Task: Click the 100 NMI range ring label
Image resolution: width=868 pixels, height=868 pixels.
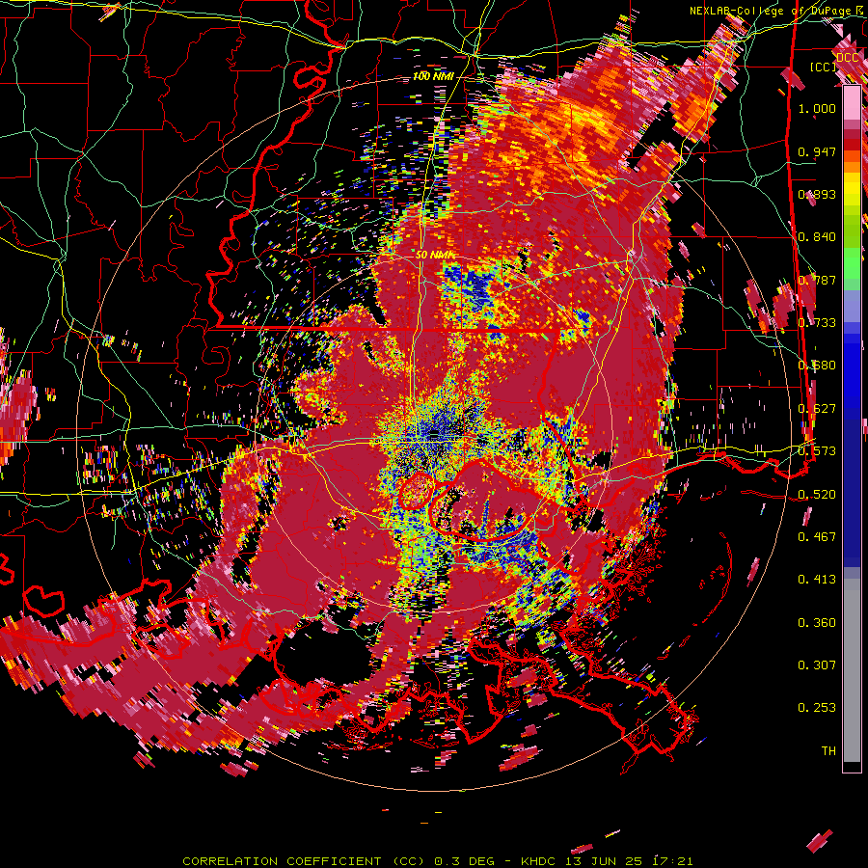Action: coord(433,77)
